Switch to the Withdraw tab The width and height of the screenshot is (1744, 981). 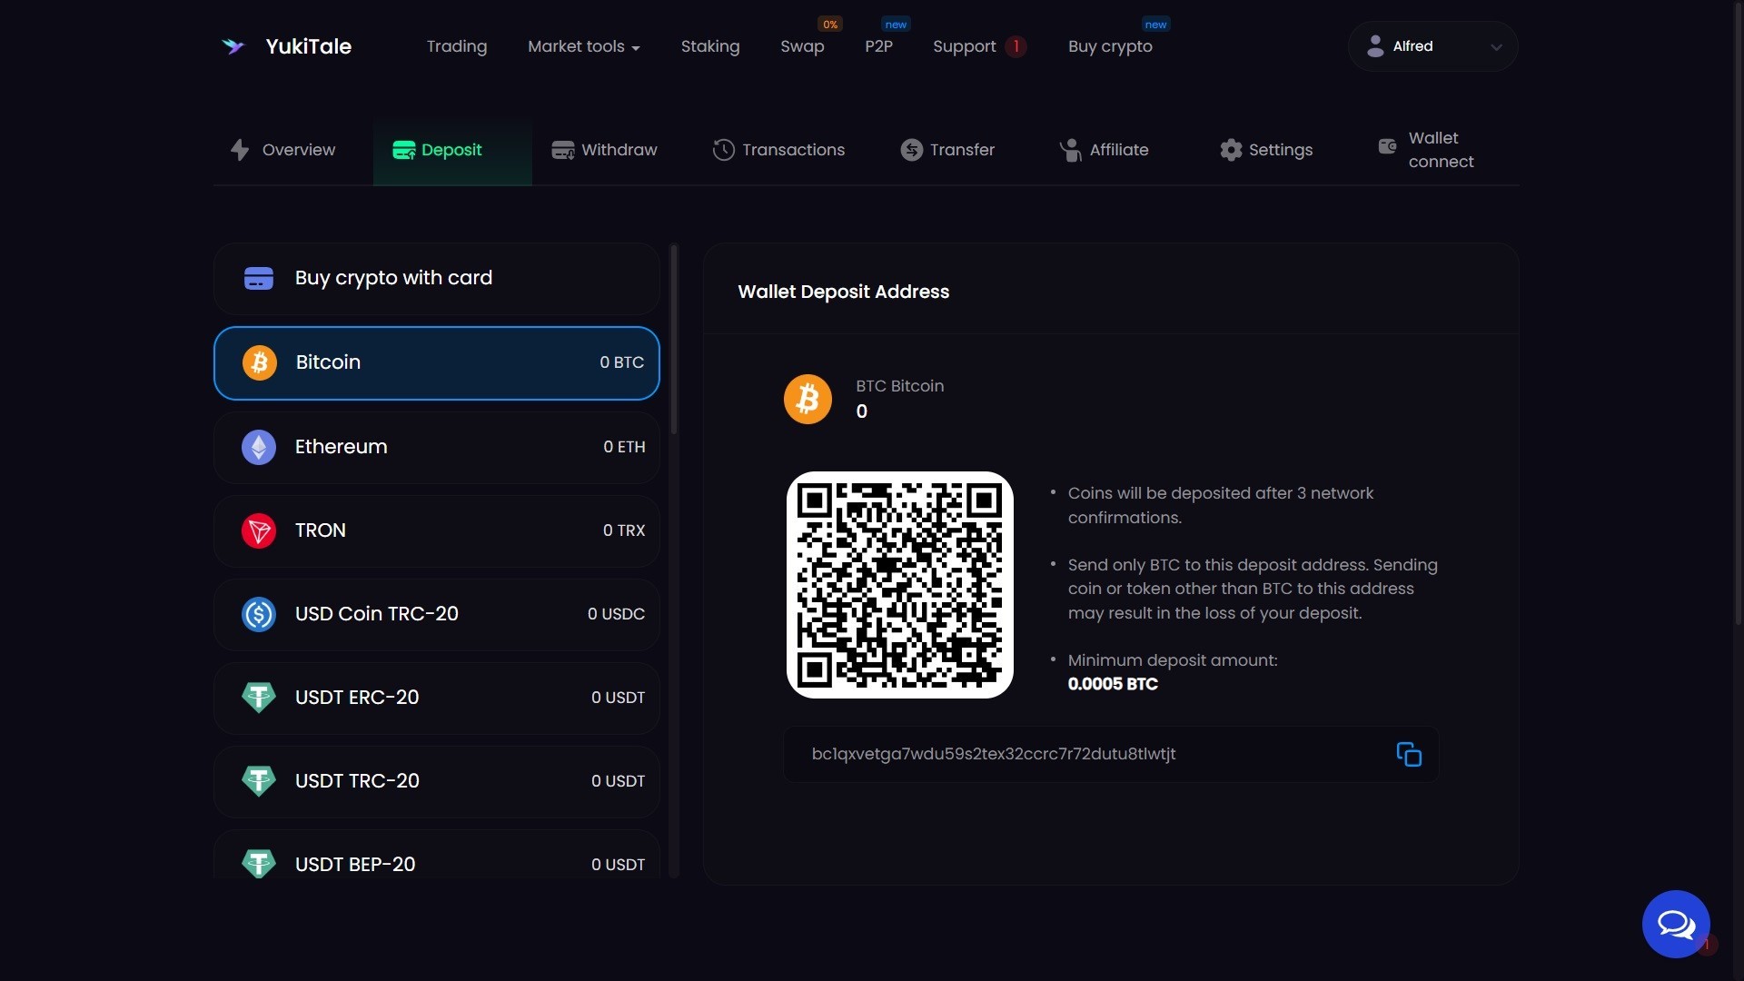604,150
